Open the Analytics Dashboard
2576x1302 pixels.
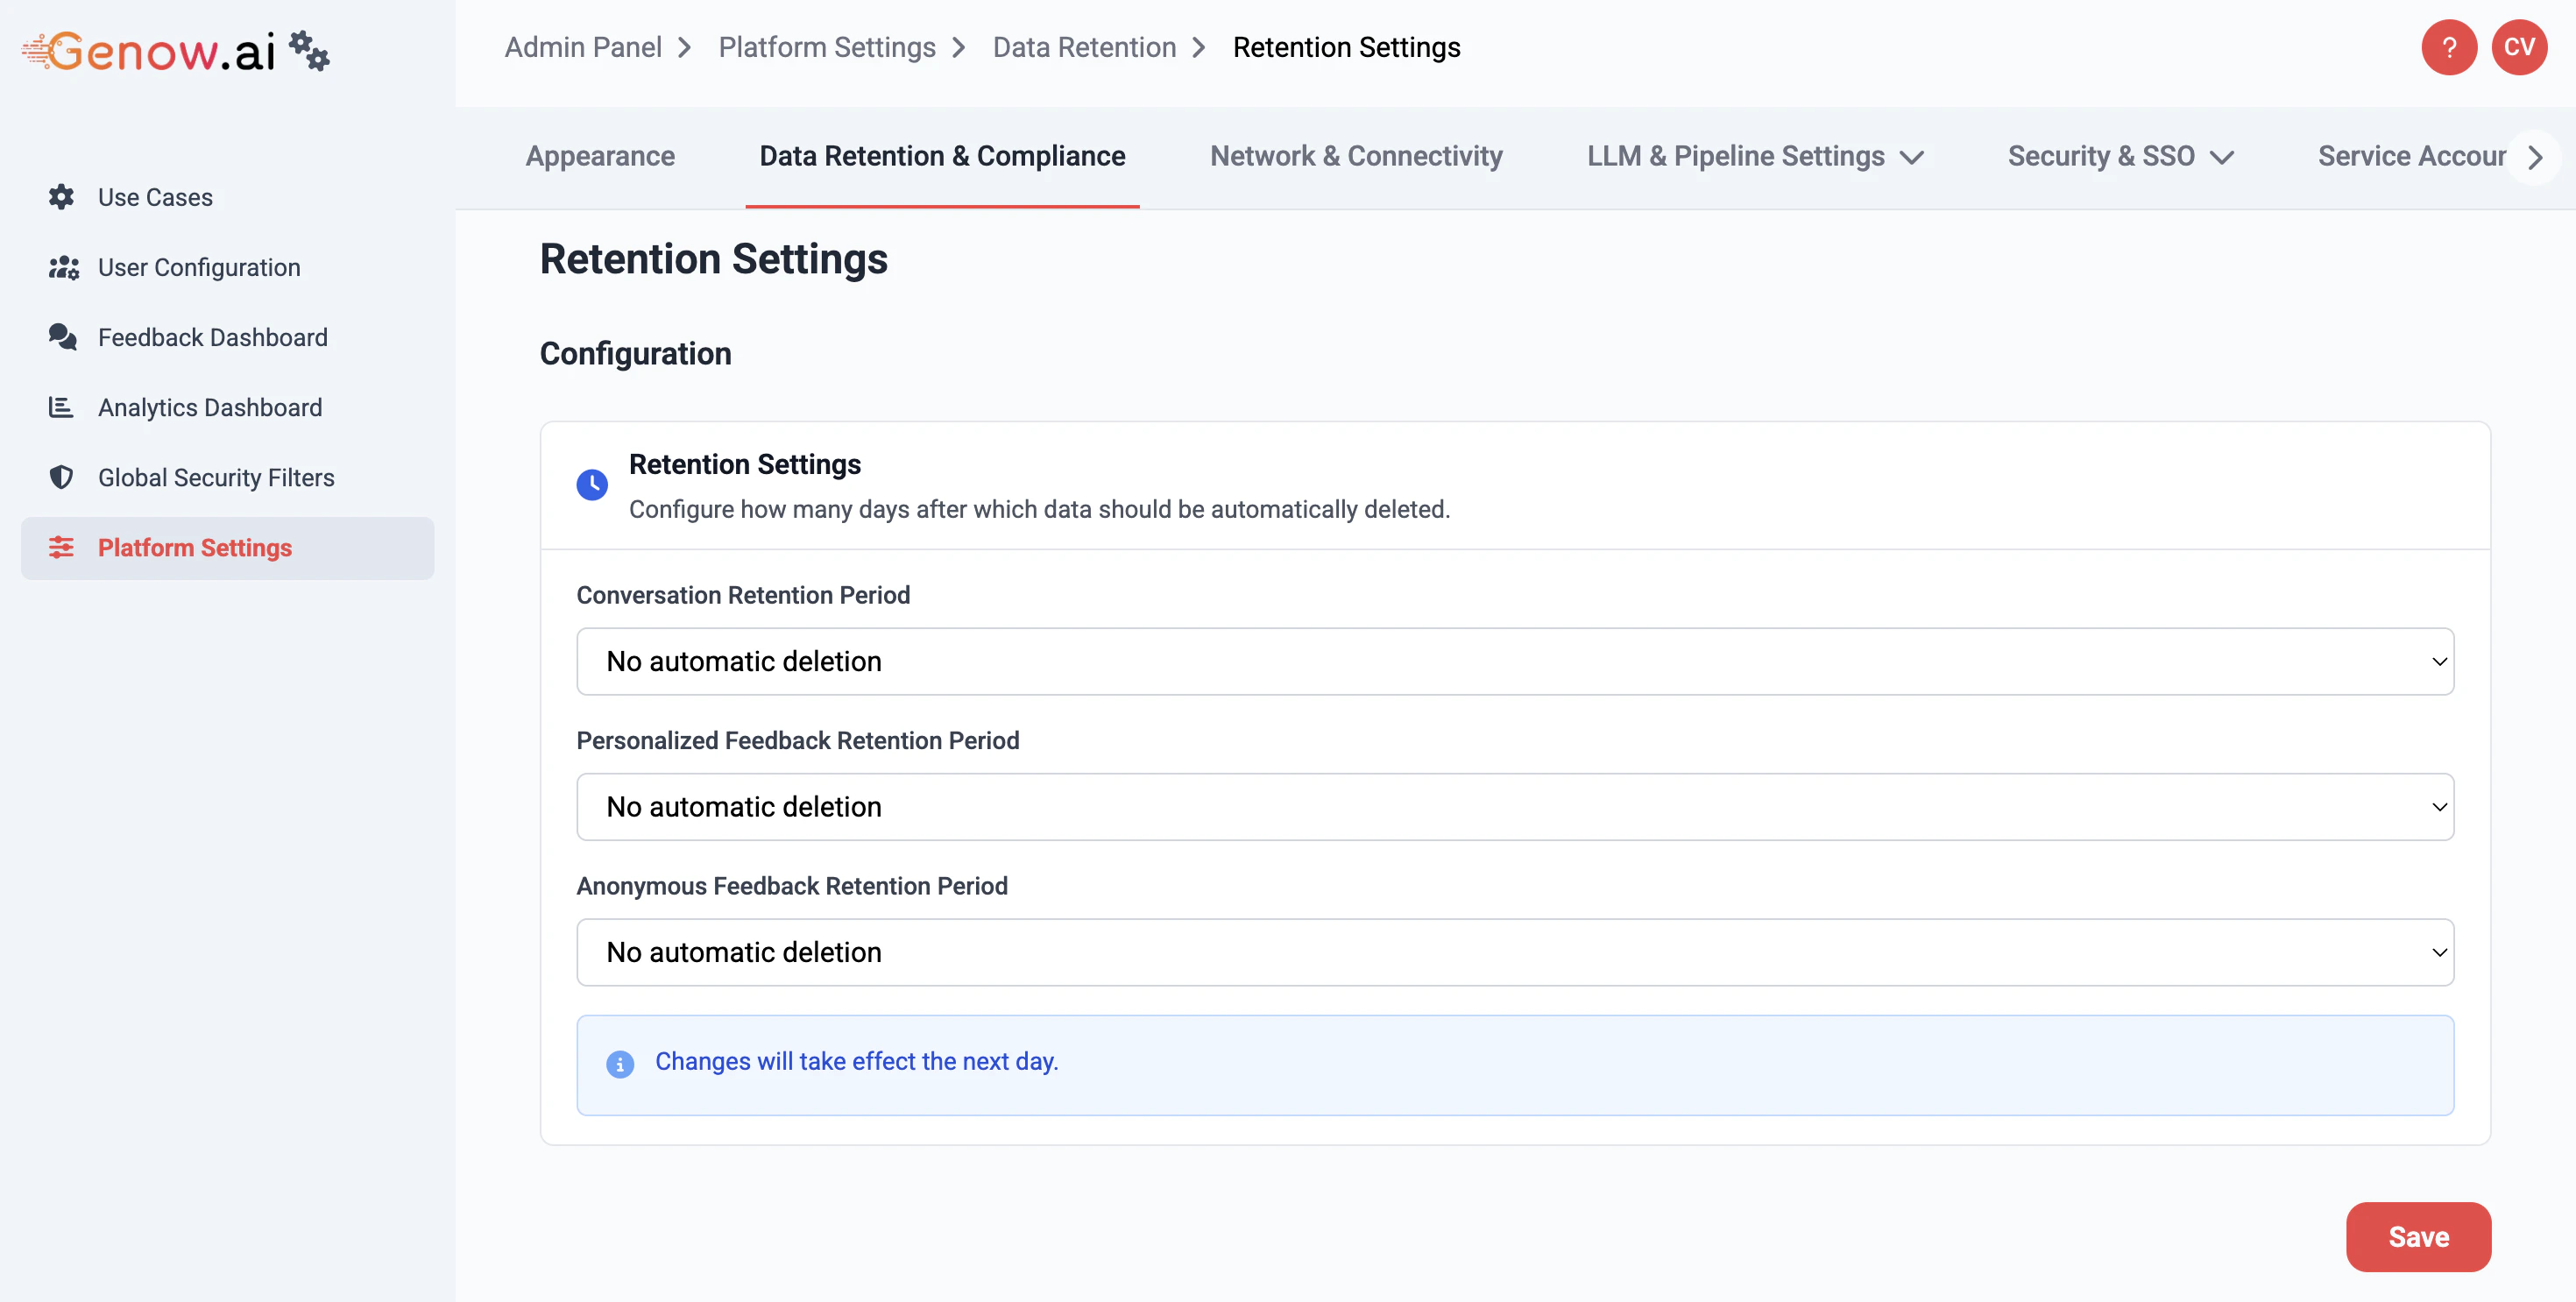click(x=227, y=407)
